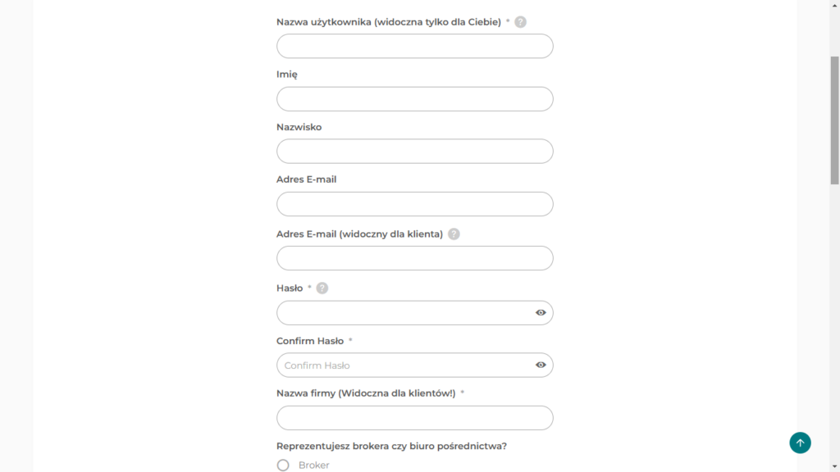Click the Nazwa firmy (Widoczna dla klientów!) label
The height and width of the screenshot is (472, 840).
(366, 393)
